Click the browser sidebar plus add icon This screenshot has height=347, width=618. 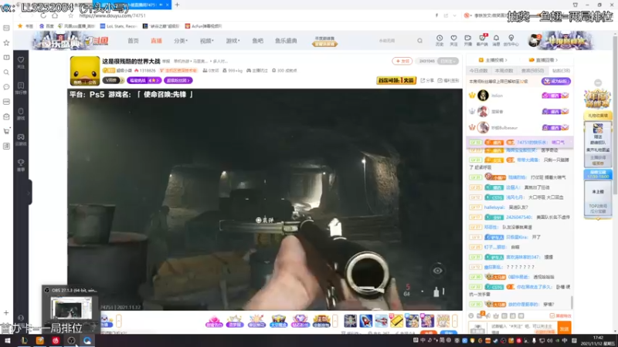6,313
